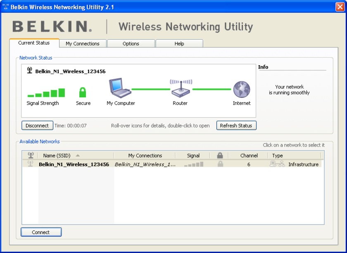Select the Belkin_N1_Wireless_123456 network row name

point(74,164)
